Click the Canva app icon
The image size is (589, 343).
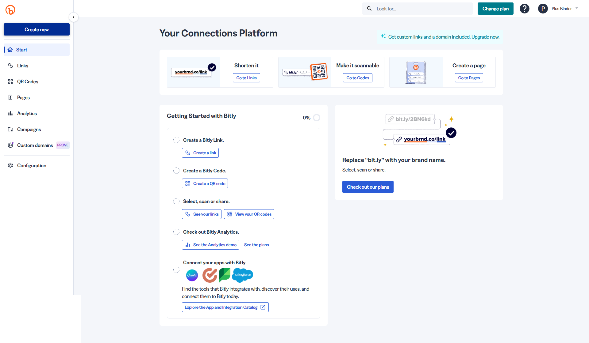(x=192, y=275)
